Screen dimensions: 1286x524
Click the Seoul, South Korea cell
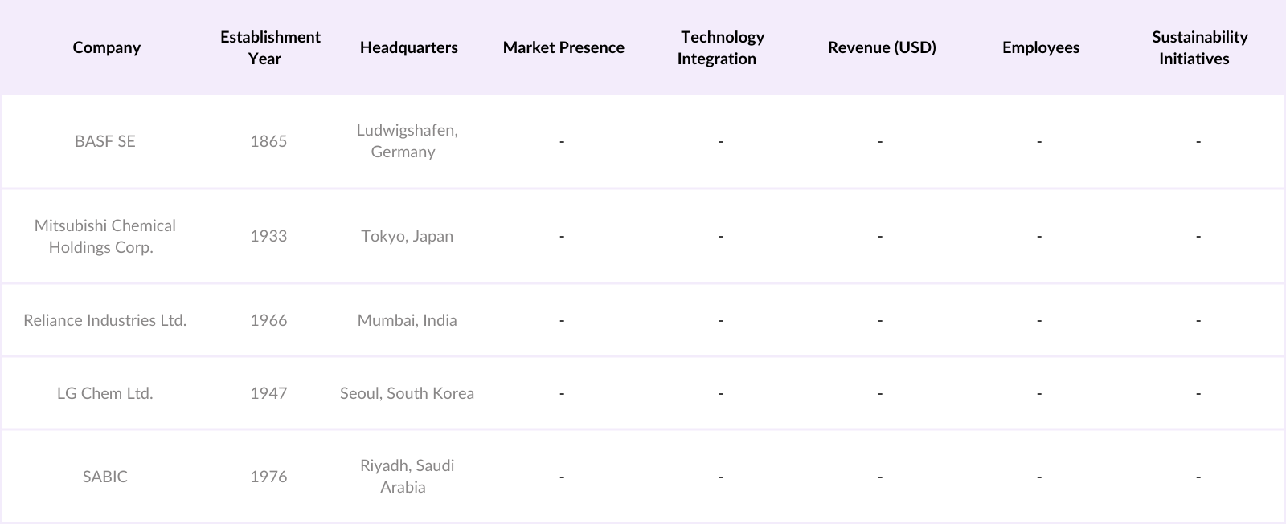(407, 393)
